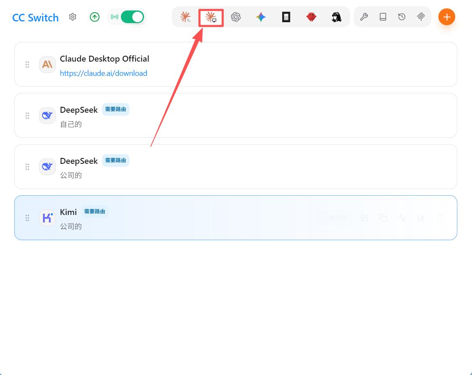Open the settings gear next to CC Switch
Viewport: 472px width, 375px height.
73,17
